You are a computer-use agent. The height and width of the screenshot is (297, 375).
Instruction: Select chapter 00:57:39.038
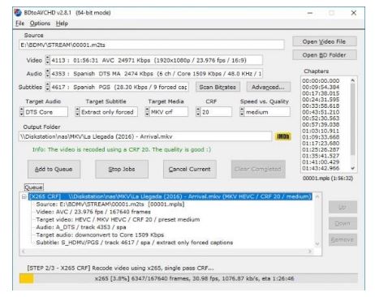(x=321, y=124)
